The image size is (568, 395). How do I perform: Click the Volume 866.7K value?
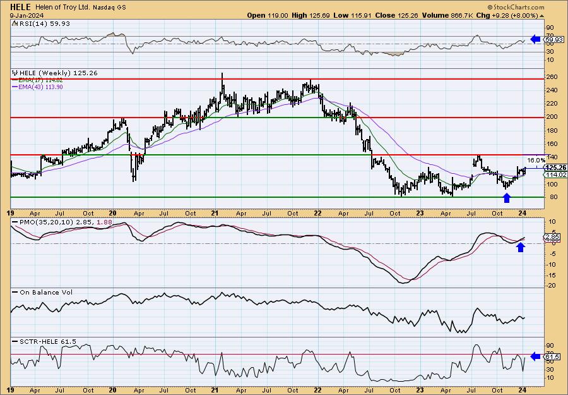click(x=447, y=15)
